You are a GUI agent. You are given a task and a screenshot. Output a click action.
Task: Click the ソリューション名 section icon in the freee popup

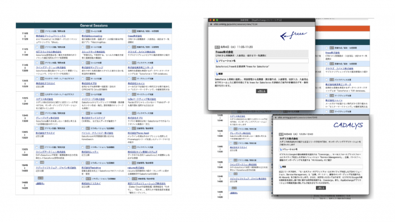click(217, 61)
